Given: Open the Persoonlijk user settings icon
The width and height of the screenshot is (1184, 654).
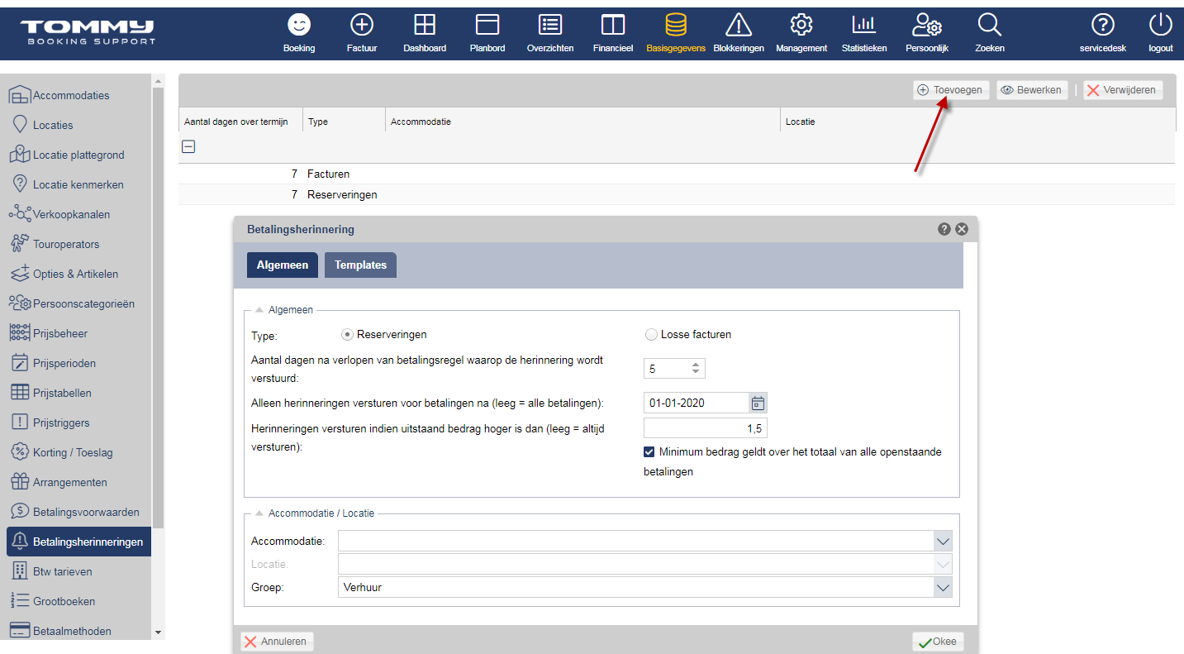Looking at the screenshot, I should coord(927,25).
